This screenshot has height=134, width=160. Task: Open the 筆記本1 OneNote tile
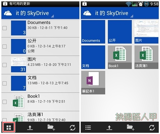coord(93,82)
